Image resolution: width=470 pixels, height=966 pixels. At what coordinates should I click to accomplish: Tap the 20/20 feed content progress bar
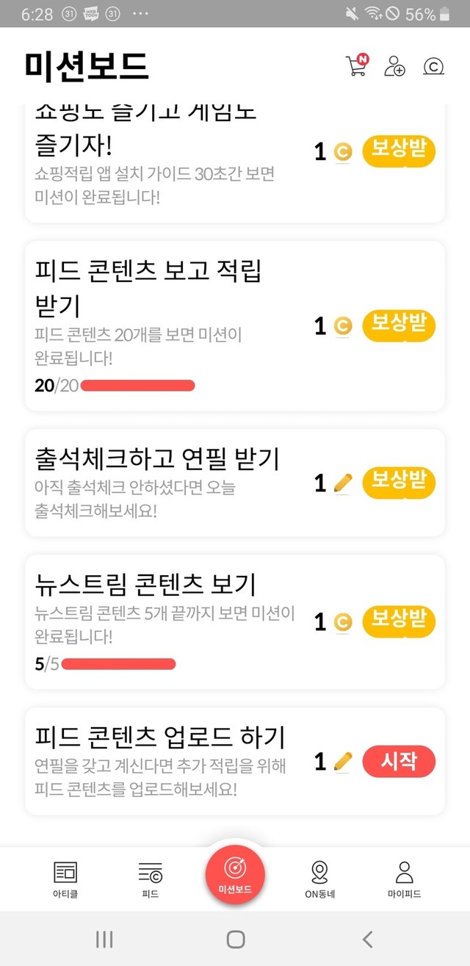(137, 385)
